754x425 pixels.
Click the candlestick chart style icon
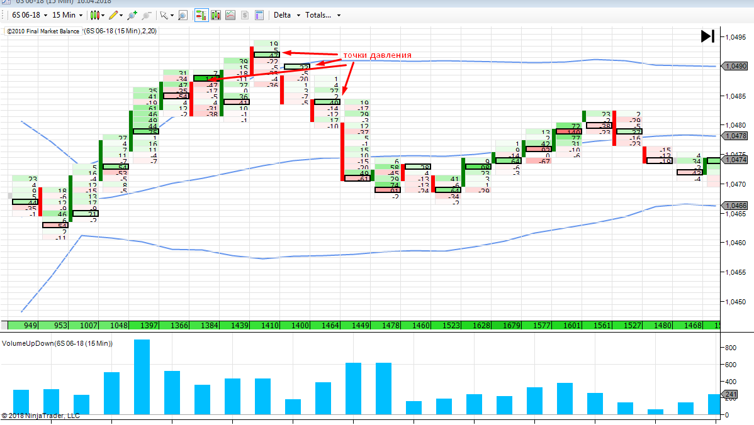tap(95, 15)
